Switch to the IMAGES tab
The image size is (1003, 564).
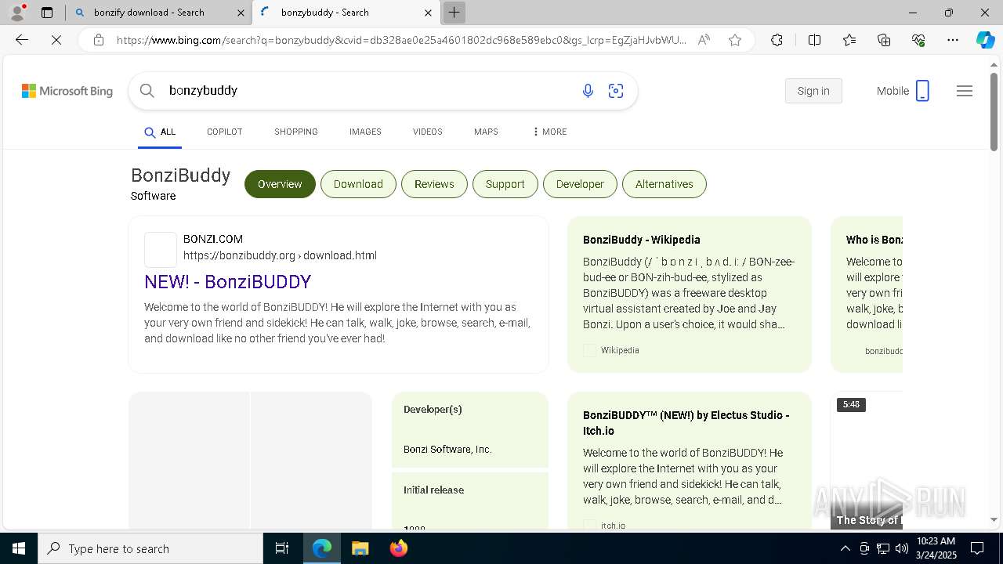(365, 132)
